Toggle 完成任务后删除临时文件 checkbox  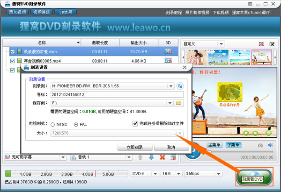[x=135, y=123]
